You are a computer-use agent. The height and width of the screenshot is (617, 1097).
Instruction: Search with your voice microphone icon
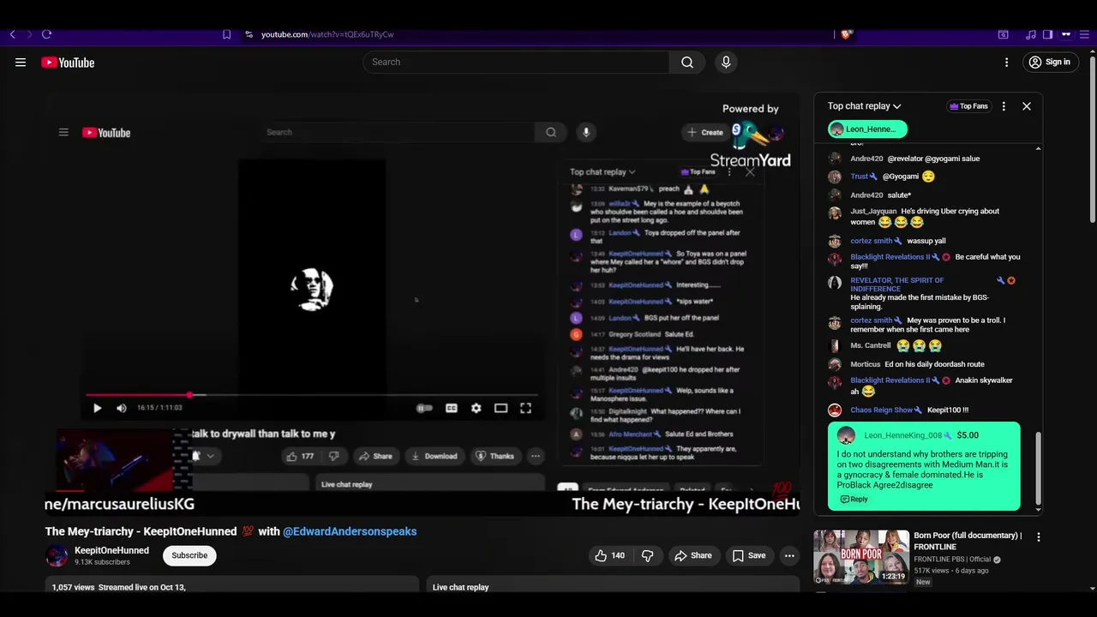pos(726,62)
